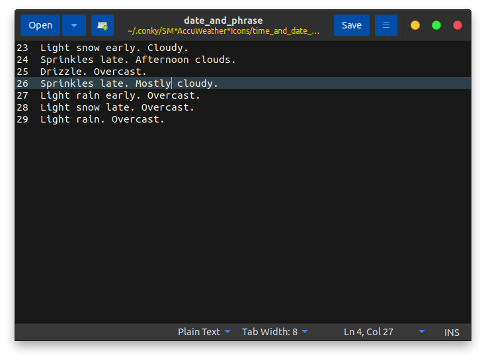Click the green maximize circle
Image resolution: width=486 pixels, height=361 pixels.
tap(436, 25)
